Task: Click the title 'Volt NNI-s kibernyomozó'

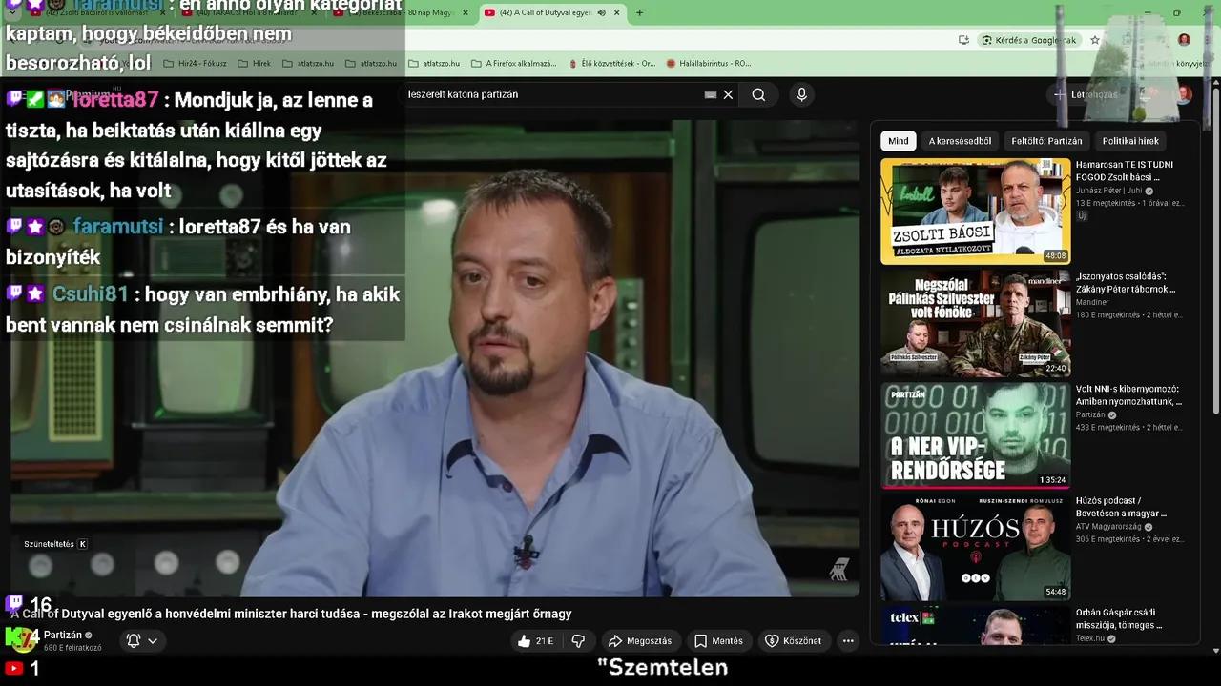Action: pos(1128,395)
